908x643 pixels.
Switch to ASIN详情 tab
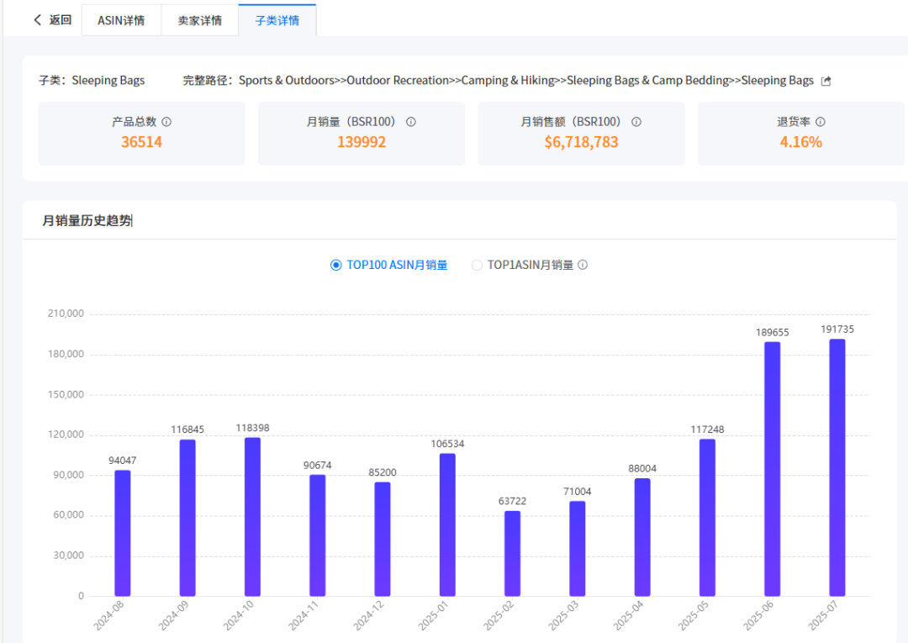(x=121, y=20)
